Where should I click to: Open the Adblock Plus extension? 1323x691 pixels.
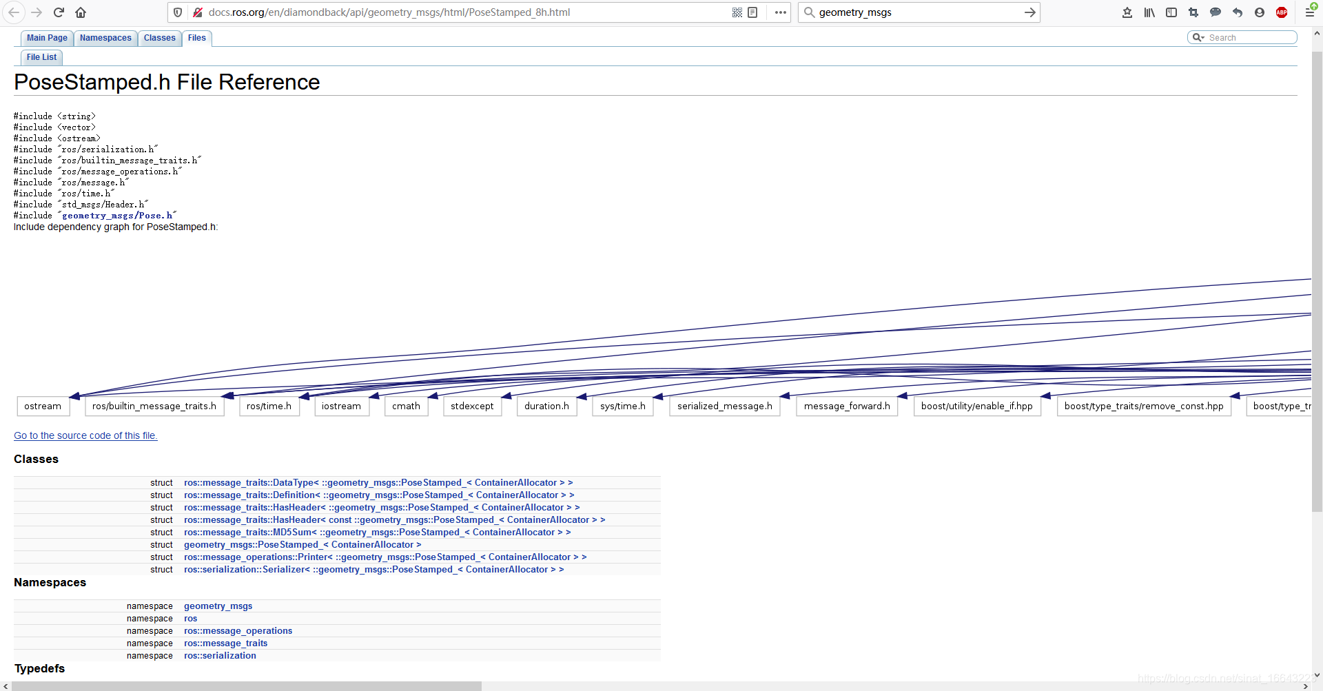click(x=1282, y=12)
